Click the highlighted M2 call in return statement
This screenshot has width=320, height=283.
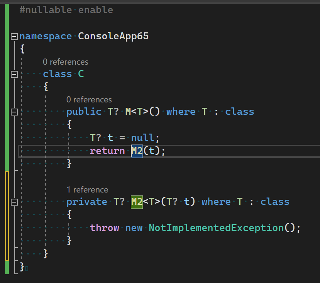(x=137, y=151)
